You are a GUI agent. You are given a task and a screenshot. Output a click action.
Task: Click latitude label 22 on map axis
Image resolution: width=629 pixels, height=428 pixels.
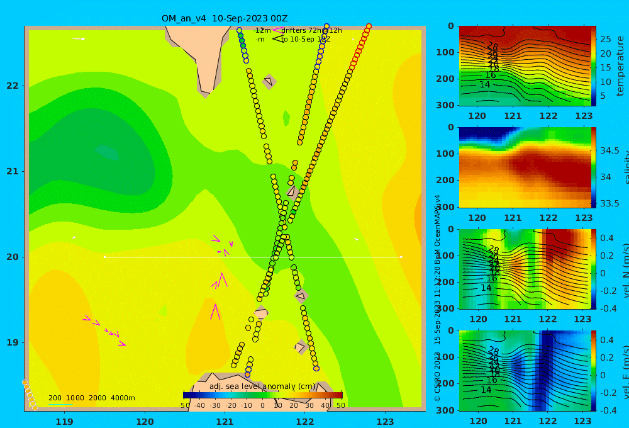13,86
